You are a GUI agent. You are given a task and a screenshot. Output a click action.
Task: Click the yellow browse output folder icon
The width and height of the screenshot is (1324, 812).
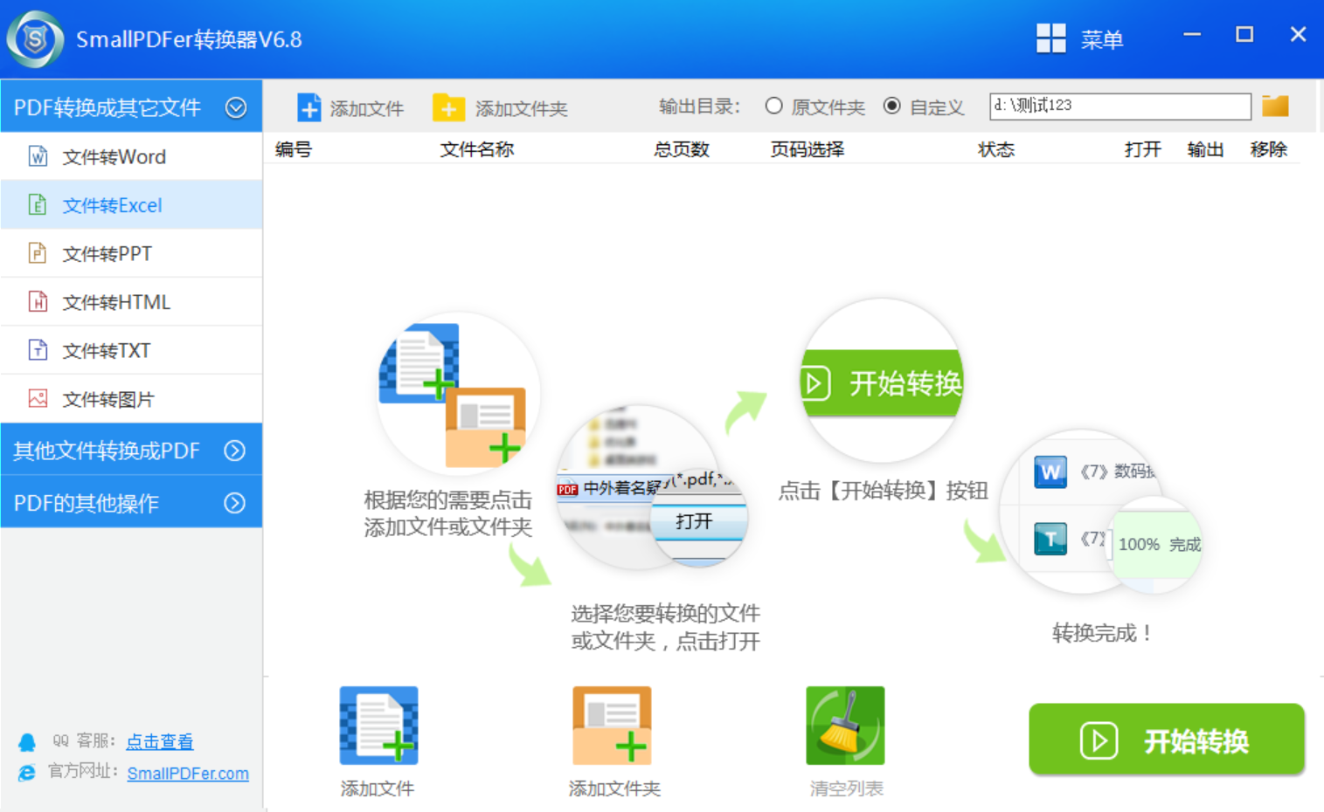[x=1275, y=107]
